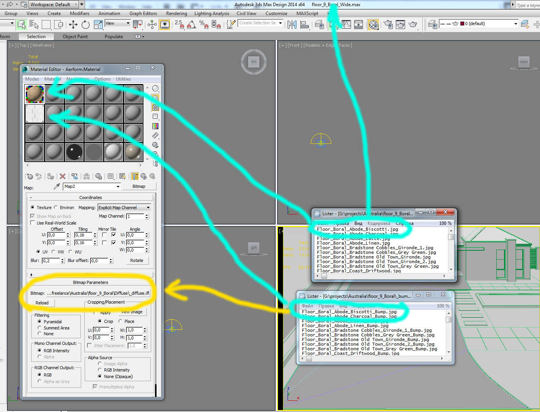Toggle sample Background checker icon
Screen dimensions: 540x412
155,107
